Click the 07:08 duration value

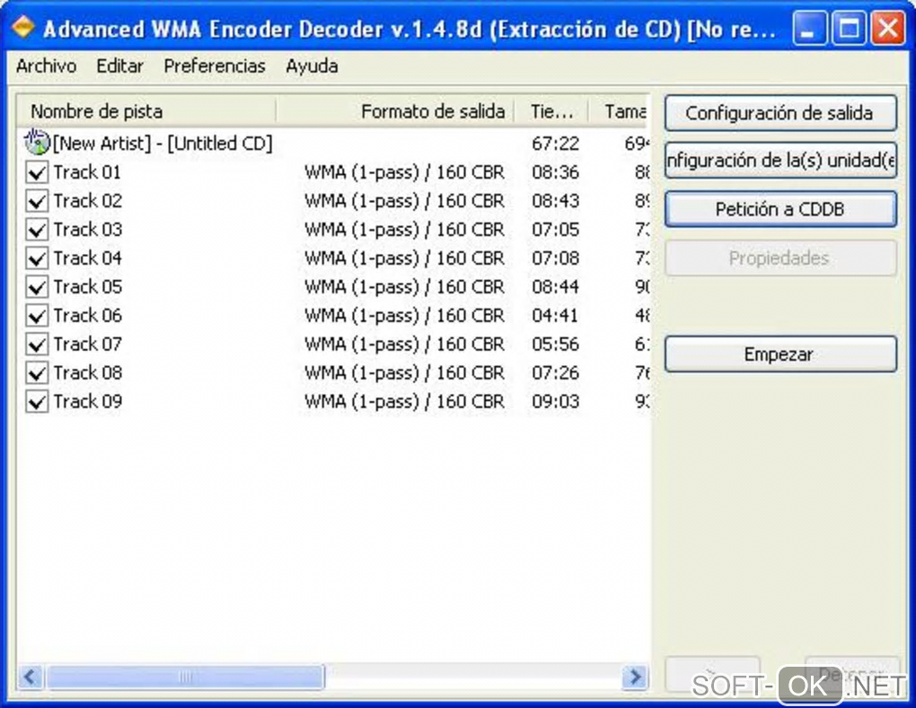pyautogui.click(x=555, y=258)
